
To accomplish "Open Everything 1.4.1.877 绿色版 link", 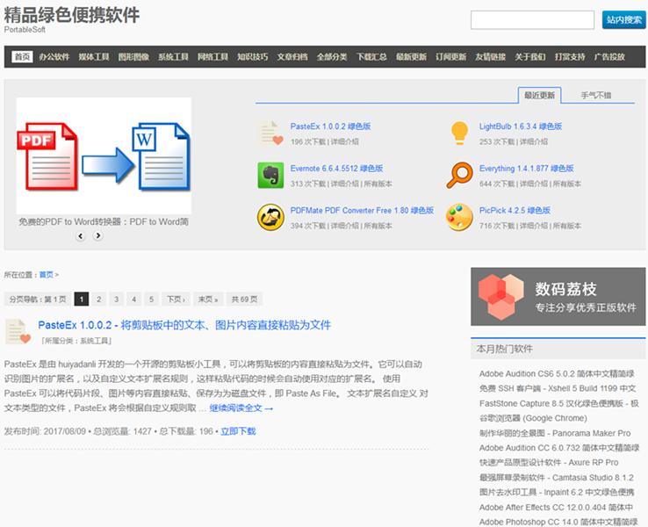I will click(527, 169).
